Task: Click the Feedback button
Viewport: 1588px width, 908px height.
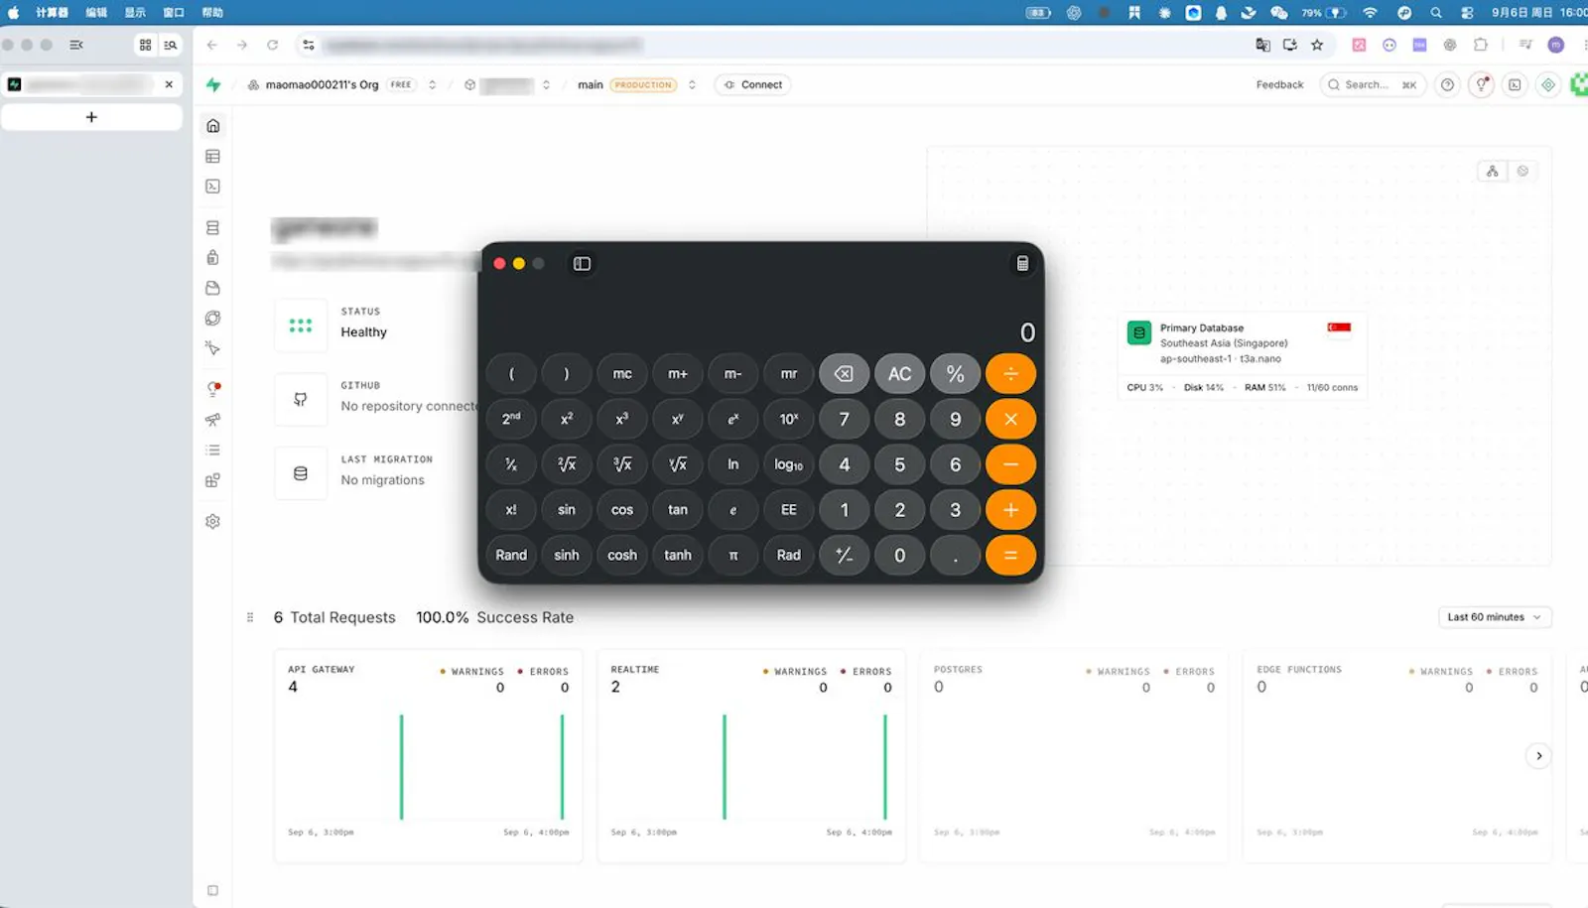Action: (1279, 84)
